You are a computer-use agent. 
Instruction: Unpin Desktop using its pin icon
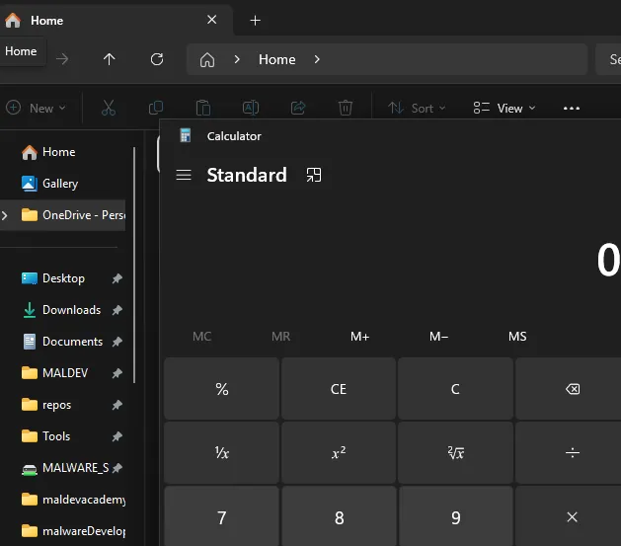click(116, 278)
